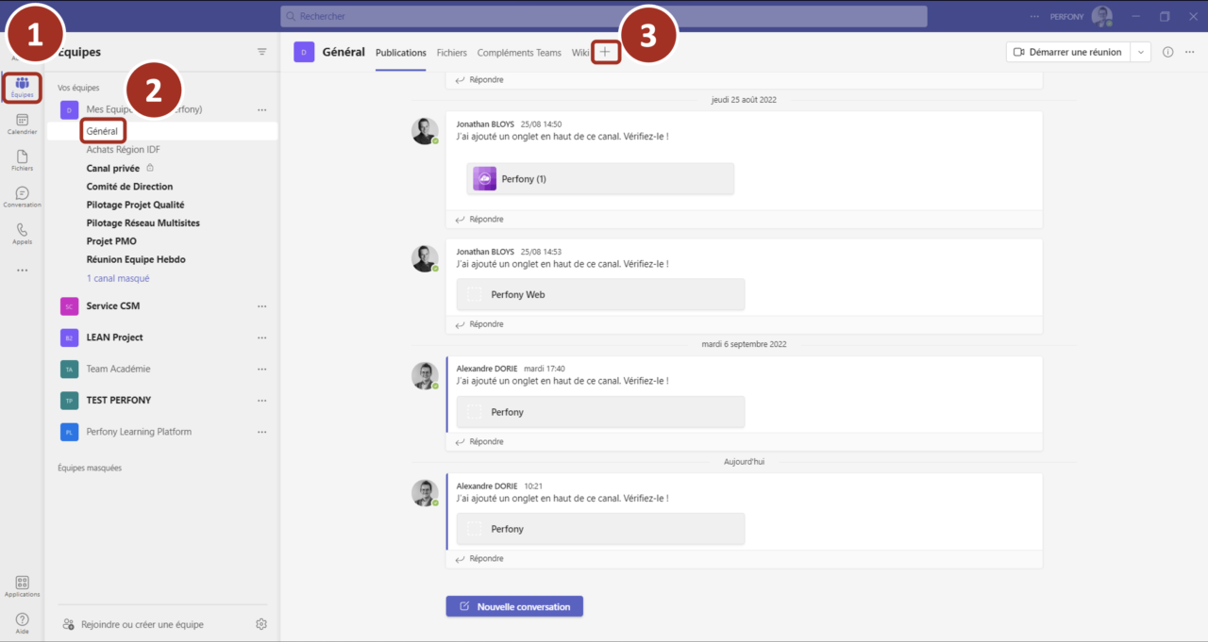Open more options for Service CSM team
The image size is (1208, 642).
pyautogui.click(x=261, y=305)
